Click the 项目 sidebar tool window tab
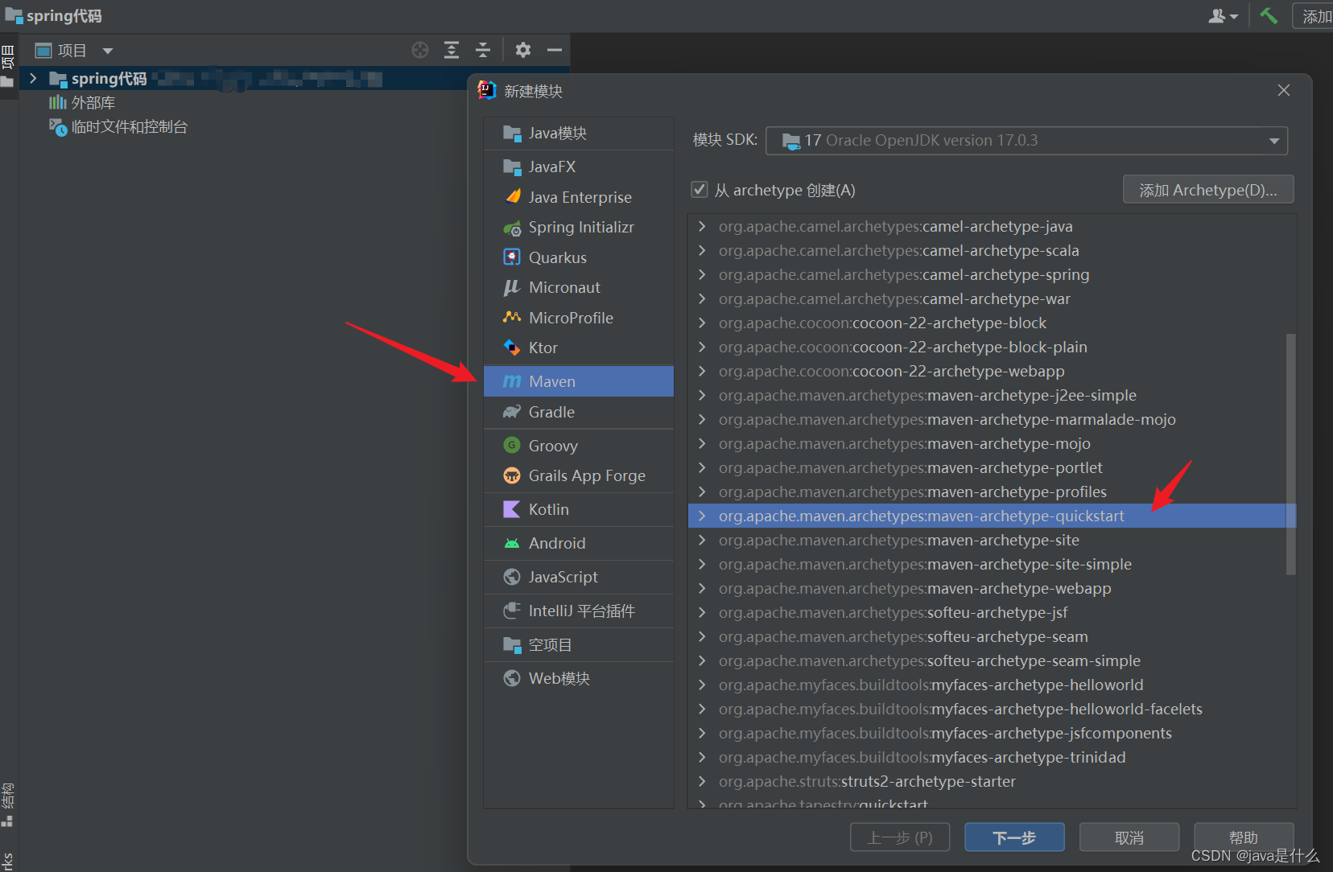 pyautogui.click(x=8, y=67)
